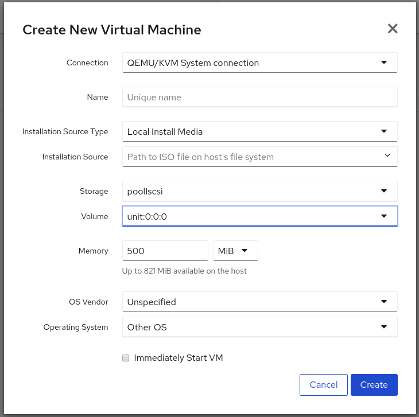Click the 'Installation Source Type' label
This screenshot has height=417, width=419.
tap(65, 132)
